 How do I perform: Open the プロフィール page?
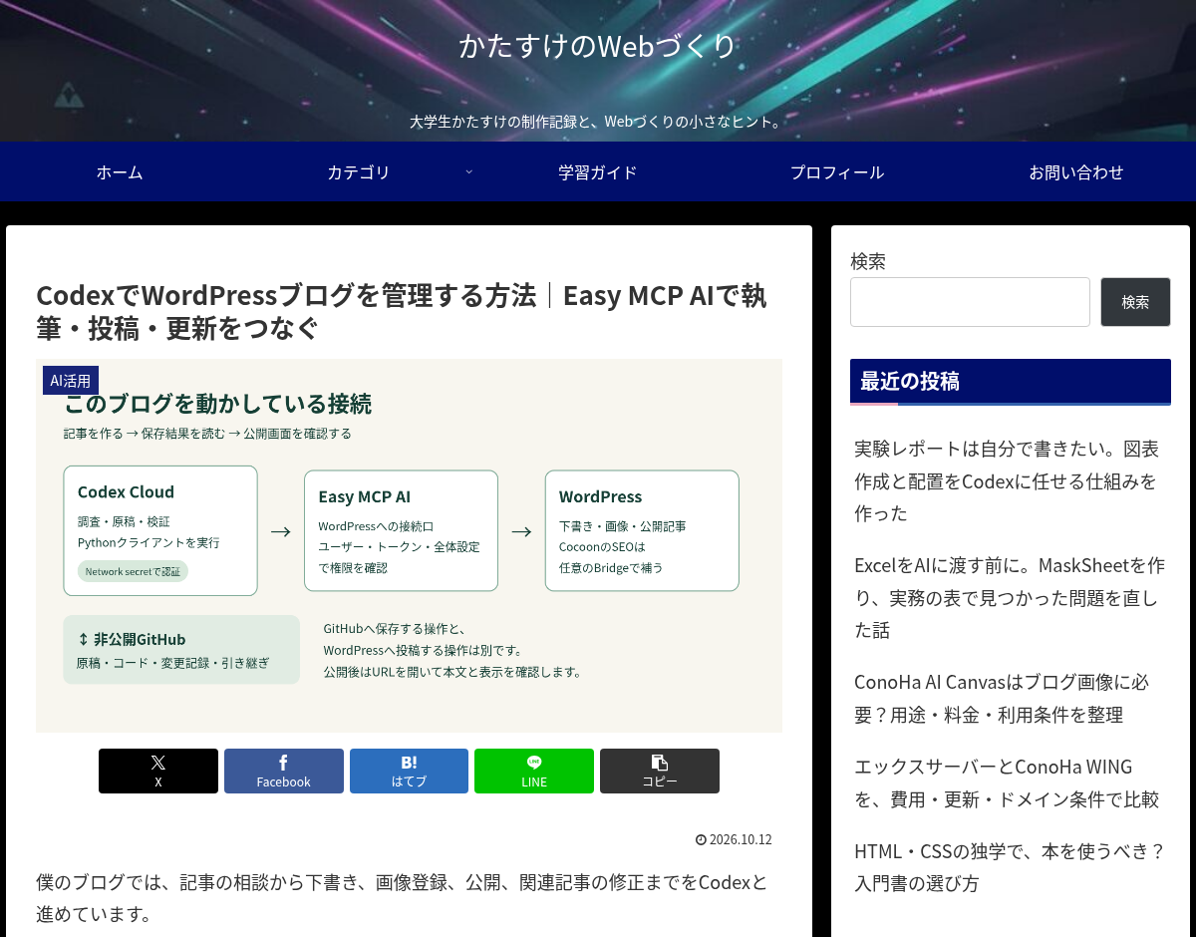[x=837, y=171]
